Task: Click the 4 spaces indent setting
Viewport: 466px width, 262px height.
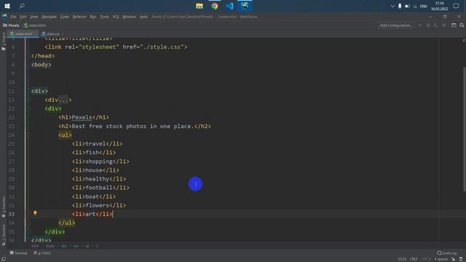Action: [x=441, y=259]
